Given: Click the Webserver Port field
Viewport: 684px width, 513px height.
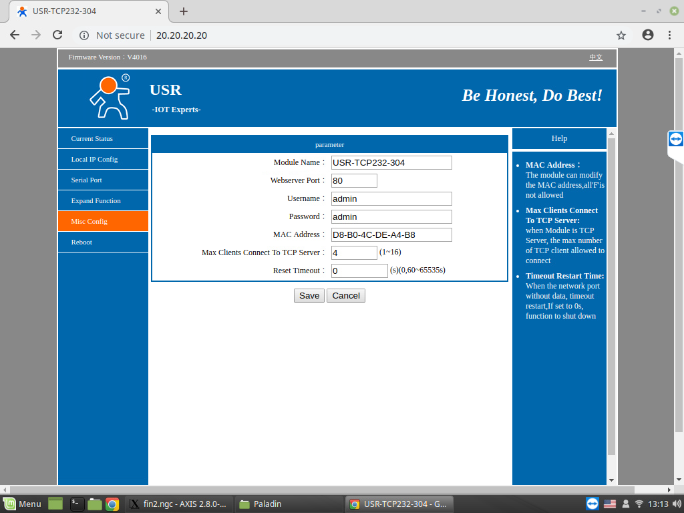Looking at the screenshot, I should point(354,180).
